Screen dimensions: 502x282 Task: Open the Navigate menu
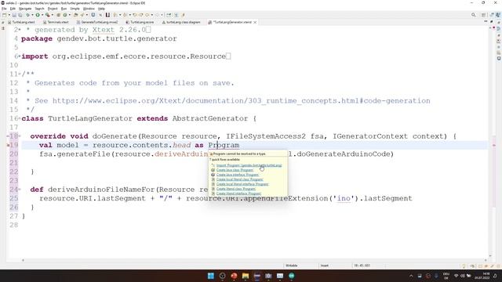point(25,9)
